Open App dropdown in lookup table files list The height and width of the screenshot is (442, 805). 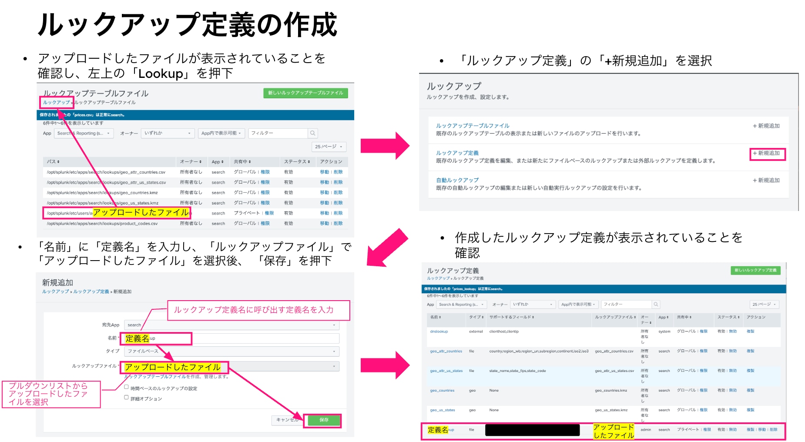(x=84, y=133)
